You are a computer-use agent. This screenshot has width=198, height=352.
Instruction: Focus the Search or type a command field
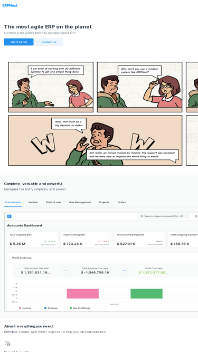coord(164,216)
